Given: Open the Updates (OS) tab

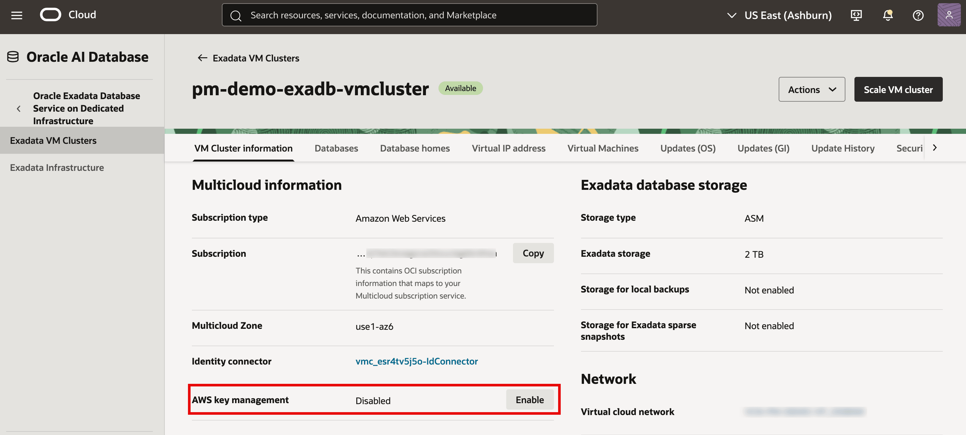Looking at the screenshot, I should point(688,148).
